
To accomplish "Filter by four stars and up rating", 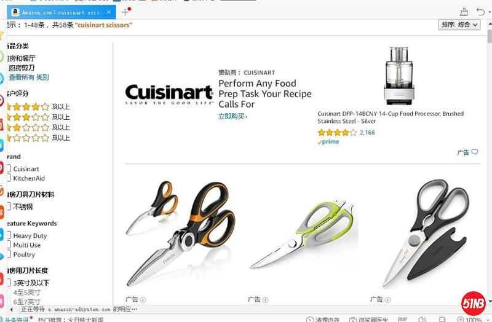I will 38,106.
